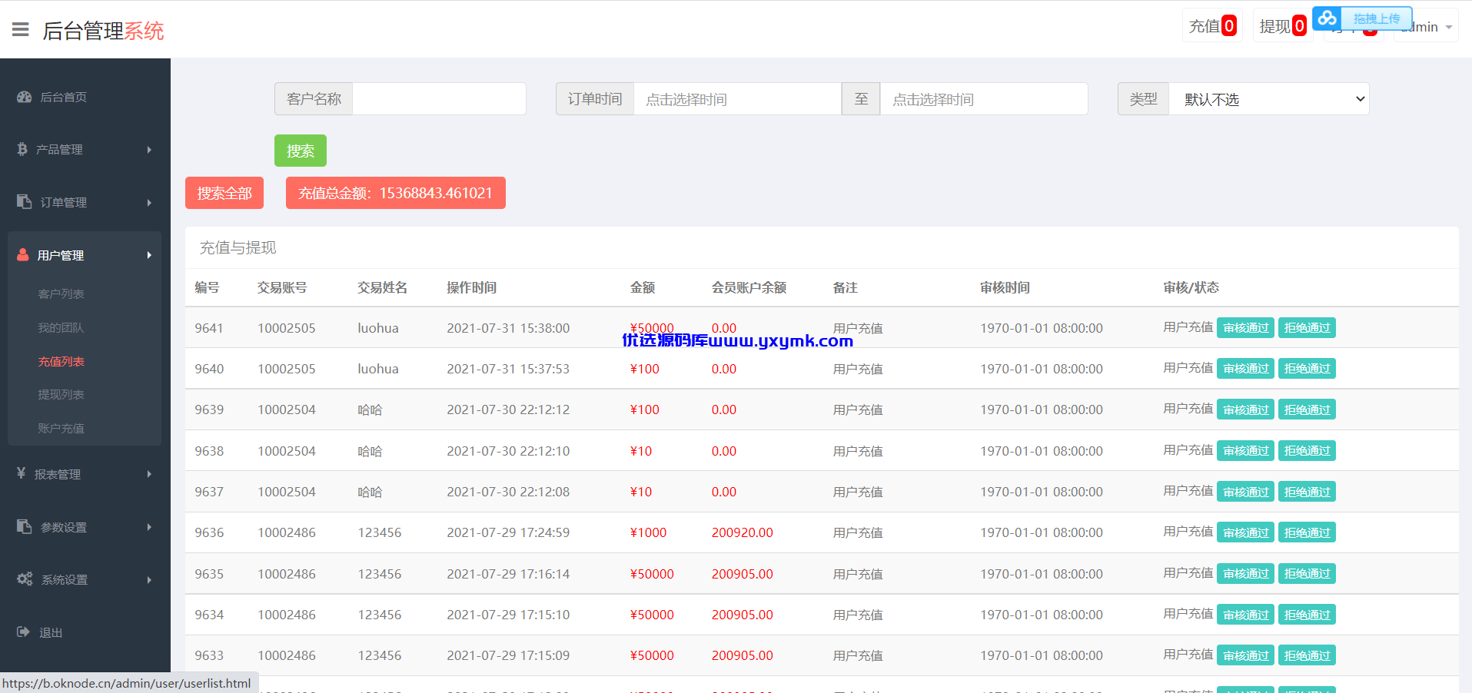Click amount ¥1000 in row 9636
The height and width of the screenshot is (693, 1472).
pos(648,532)
